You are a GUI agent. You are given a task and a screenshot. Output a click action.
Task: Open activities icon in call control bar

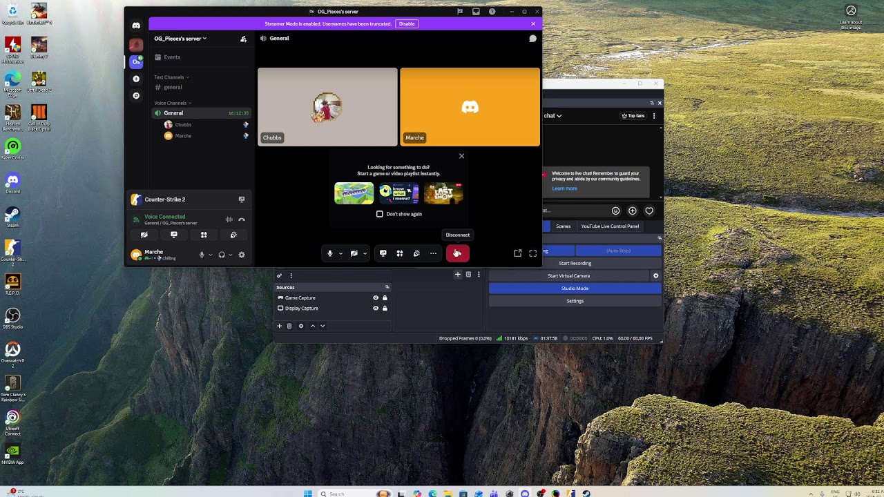click(400, 253)
